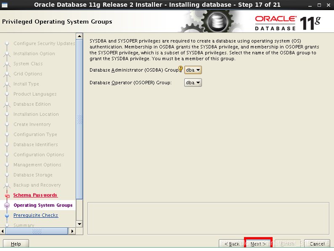Go to Schema Passwords step link
Screen dimensions: 334x251
point(35,195)
